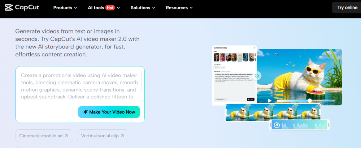Focus the video prompt text box
This screenshot has width=361, height=148.
tap(80, 86)
